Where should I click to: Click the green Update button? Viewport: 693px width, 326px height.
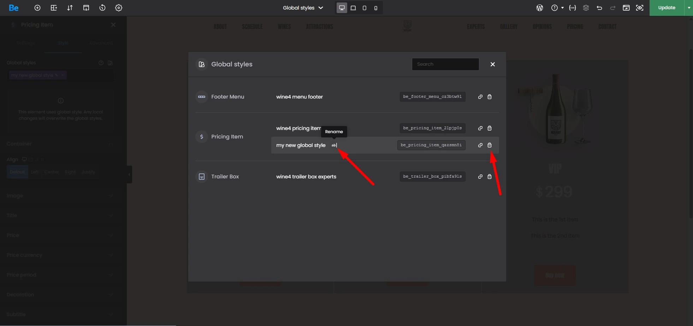[x=667, y=8]
